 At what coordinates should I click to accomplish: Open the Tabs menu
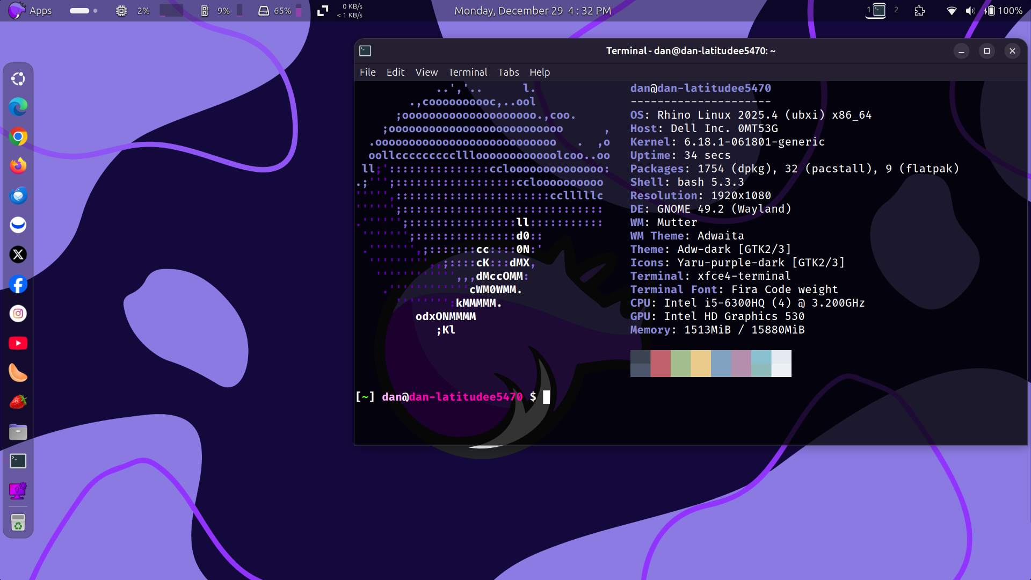click(x=508, y=72)
